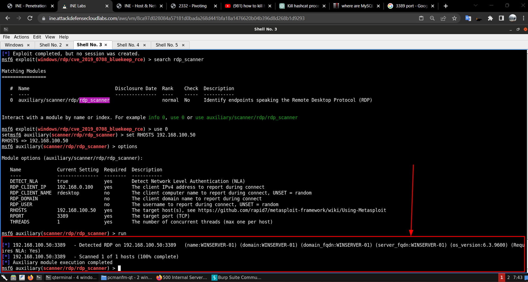The width and height of the screenshot is (528, 282).
Task: Switch to YouTube how to kill tab
Action: click(x=248, y=6)
